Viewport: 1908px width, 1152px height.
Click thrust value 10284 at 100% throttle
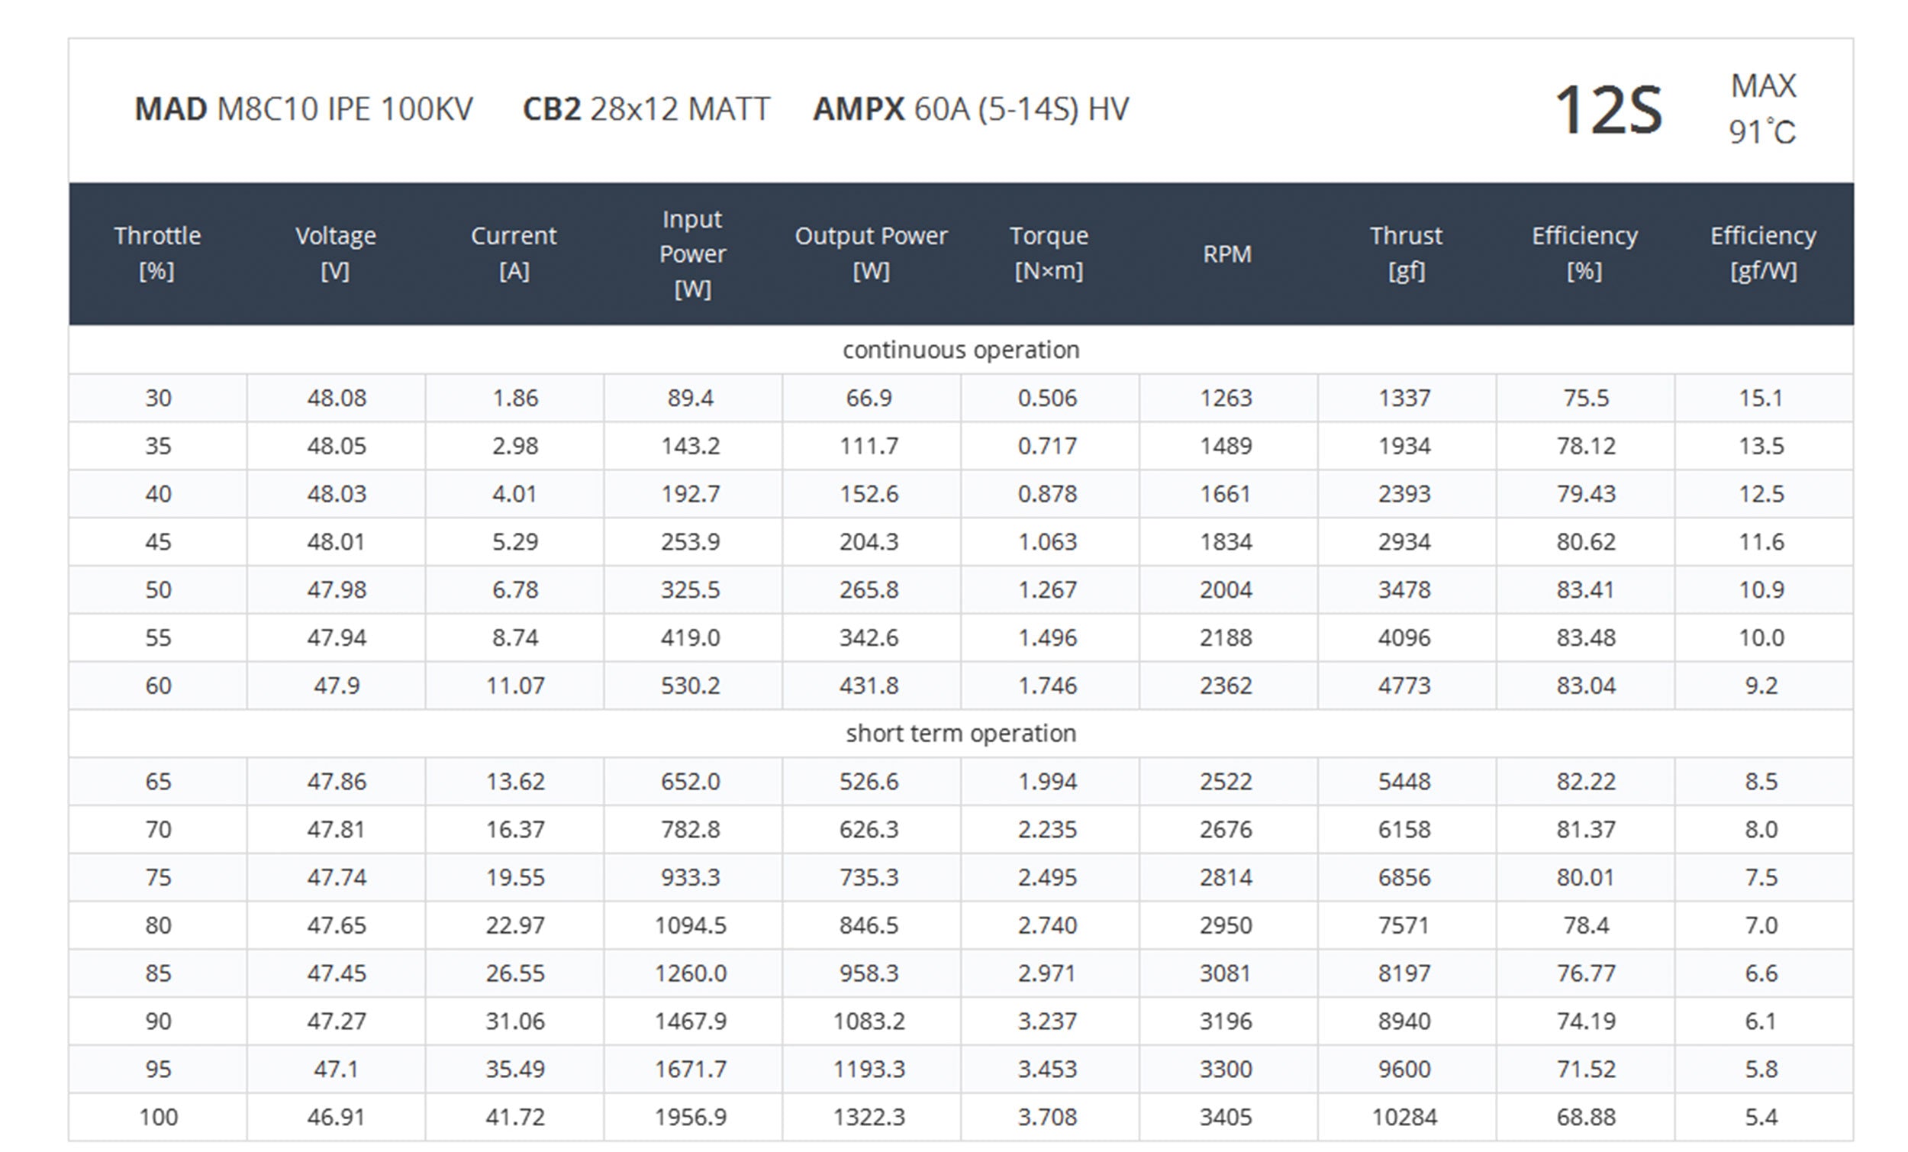(1404, 1116)
